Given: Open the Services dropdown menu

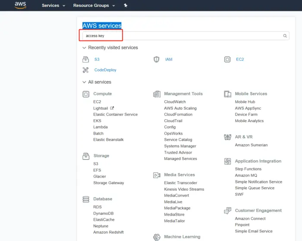Looking at the screenshot, I should click(53, 6).
